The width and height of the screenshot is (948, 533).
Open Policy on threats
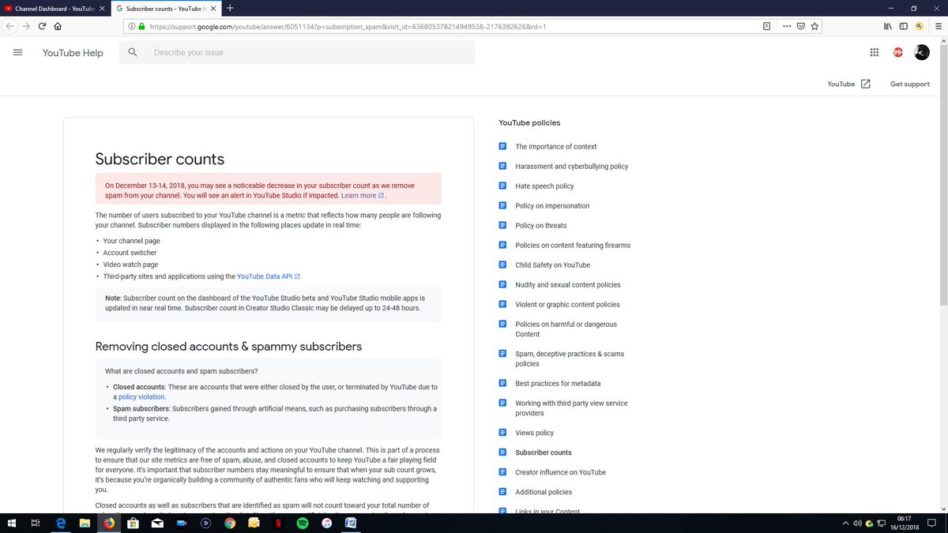coord(541,226)
